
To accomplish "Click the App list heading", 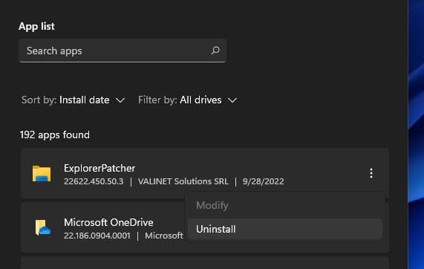I will (x=36, y=26).
